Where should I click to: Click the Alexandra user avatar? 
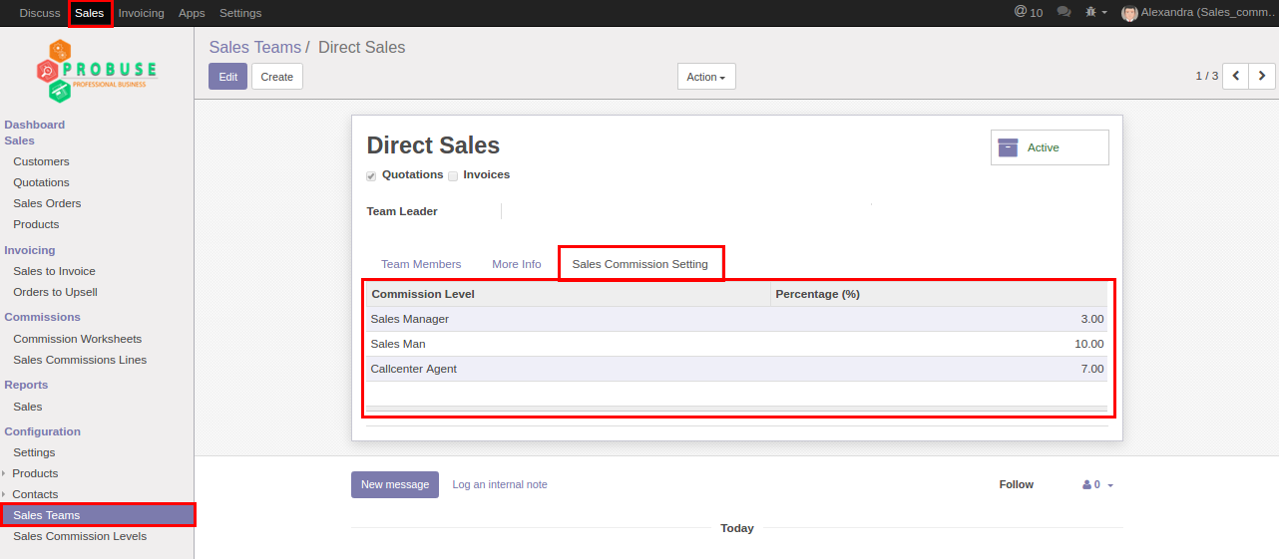[x=1129, y=13]
